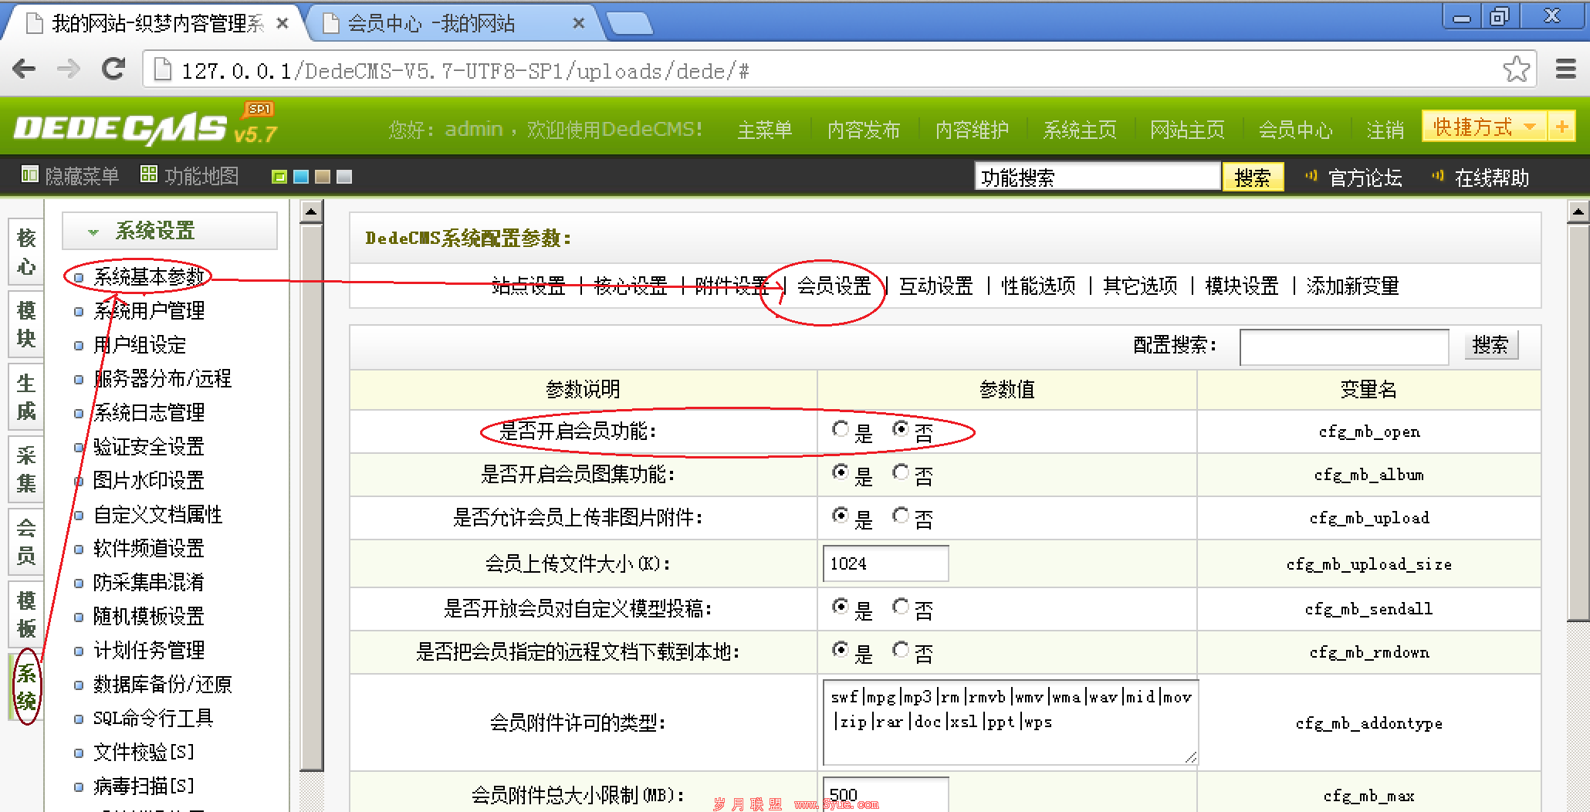
Task: Click the browser forward arrow
Action: [x=69, y=69]
